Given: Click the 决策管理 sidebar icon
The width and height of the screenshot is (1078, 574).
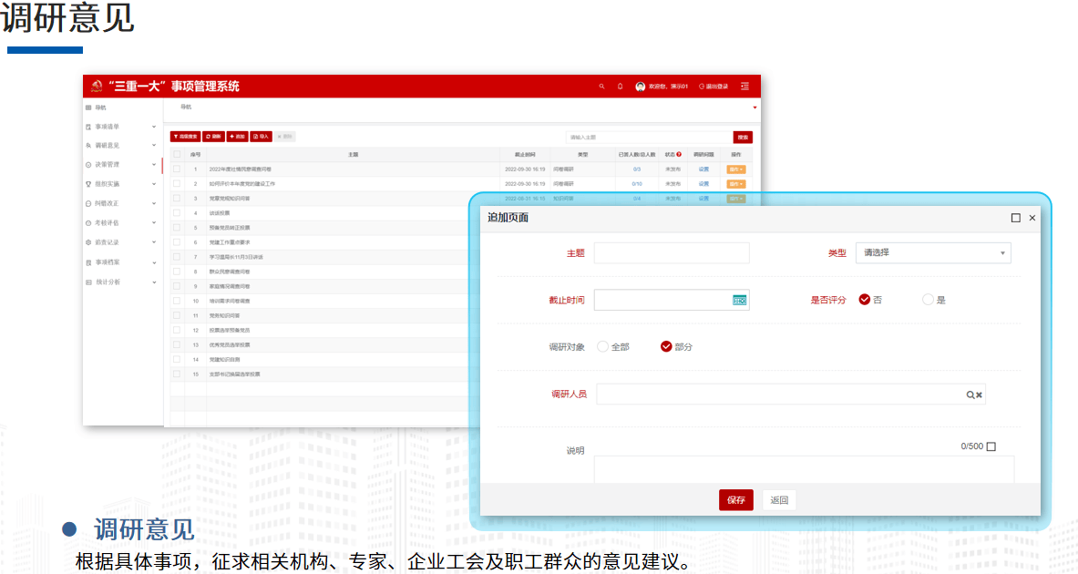Looking at the screenshot, I should [x=88, y=165].
